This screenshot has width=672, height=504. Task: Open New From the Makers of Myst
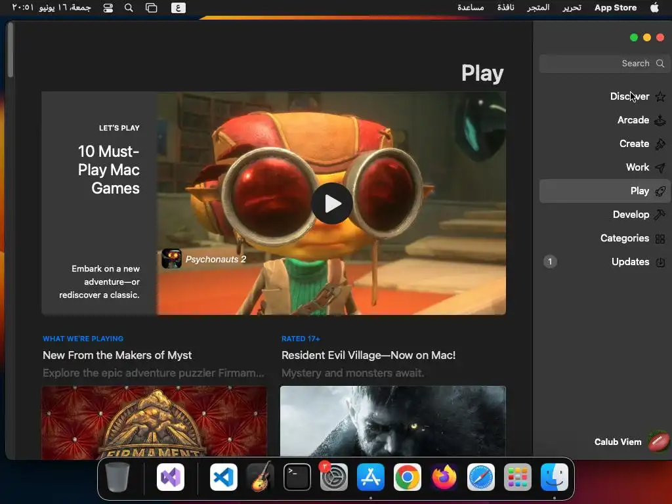117,355
